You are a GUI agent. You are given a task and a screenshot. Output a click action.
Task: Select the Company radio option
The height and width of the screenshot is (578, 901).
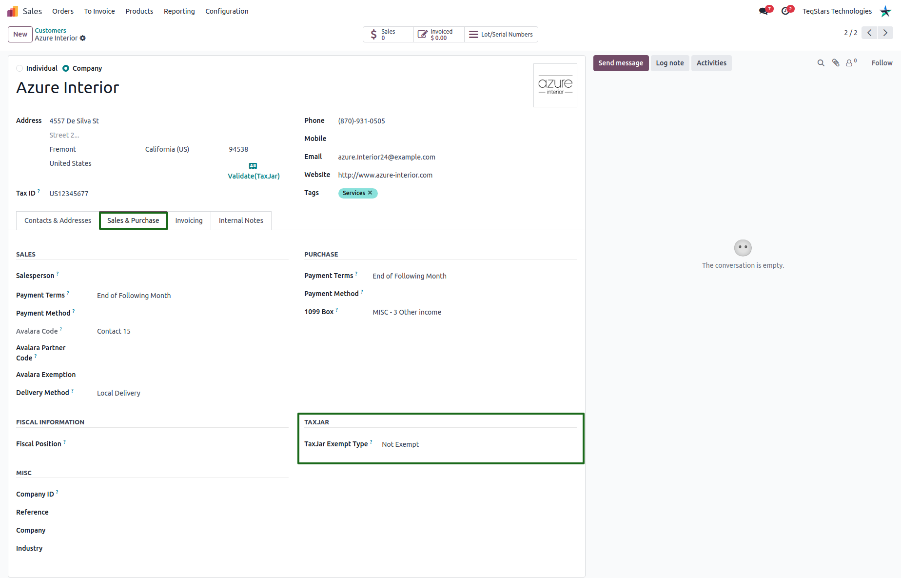pyautogui.click(x=66, y=68)
